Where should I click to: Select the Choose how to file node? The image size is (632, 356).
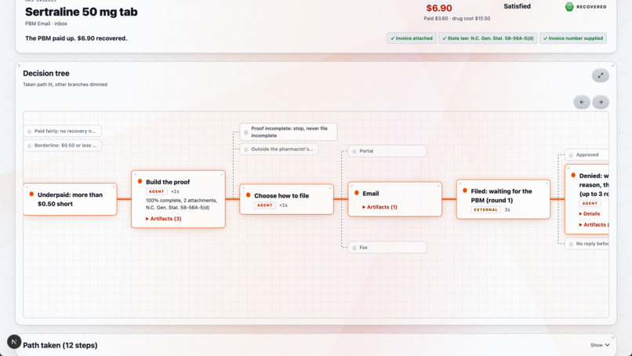(286, 199)
